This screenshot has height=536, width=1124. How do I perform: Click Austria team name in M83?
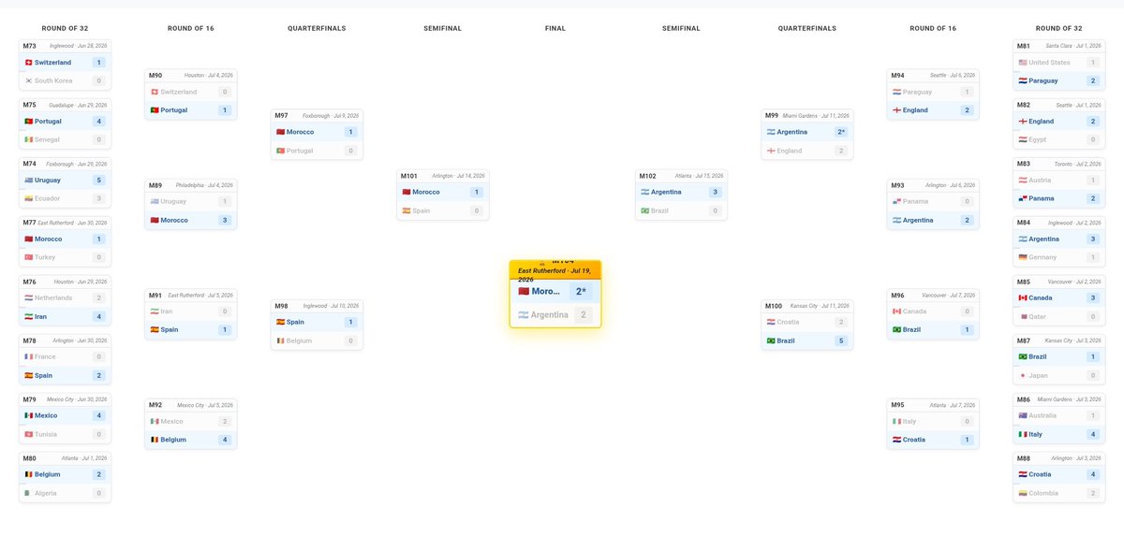click(1040, 181)
